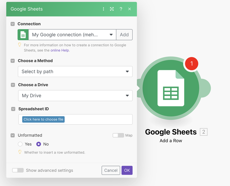Click here to choose file button

[x=43, y=119]
